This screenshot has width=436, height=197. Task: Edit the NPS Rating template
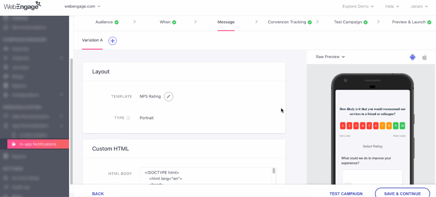(x=168, y=96)
